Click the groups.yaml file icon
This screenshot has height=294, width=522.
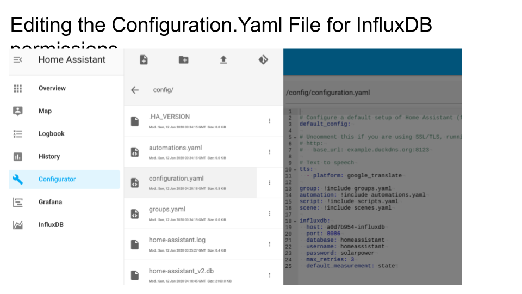tap(135, 213)
